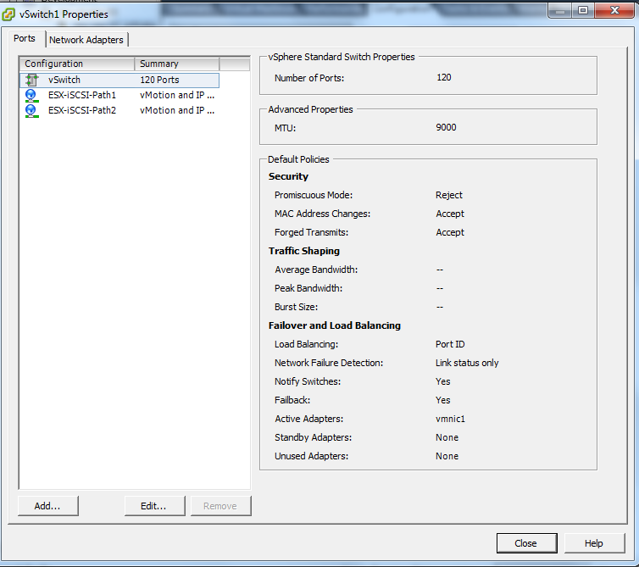Click the grayed-out Remove button
639x567 pixels.
pyautogui.click(x=220, y=506)
